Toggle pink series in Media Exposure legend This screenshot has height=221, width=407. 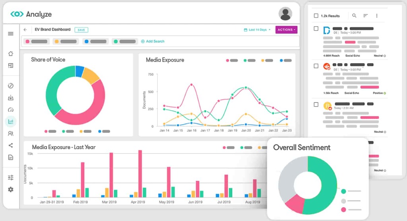(x=232, y=60)
